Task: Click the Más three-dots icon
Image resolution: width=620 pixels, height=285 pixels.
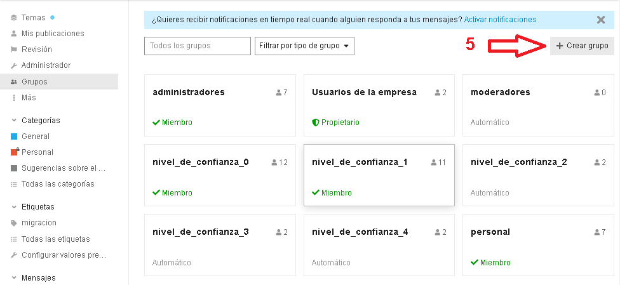Action: 14,98
